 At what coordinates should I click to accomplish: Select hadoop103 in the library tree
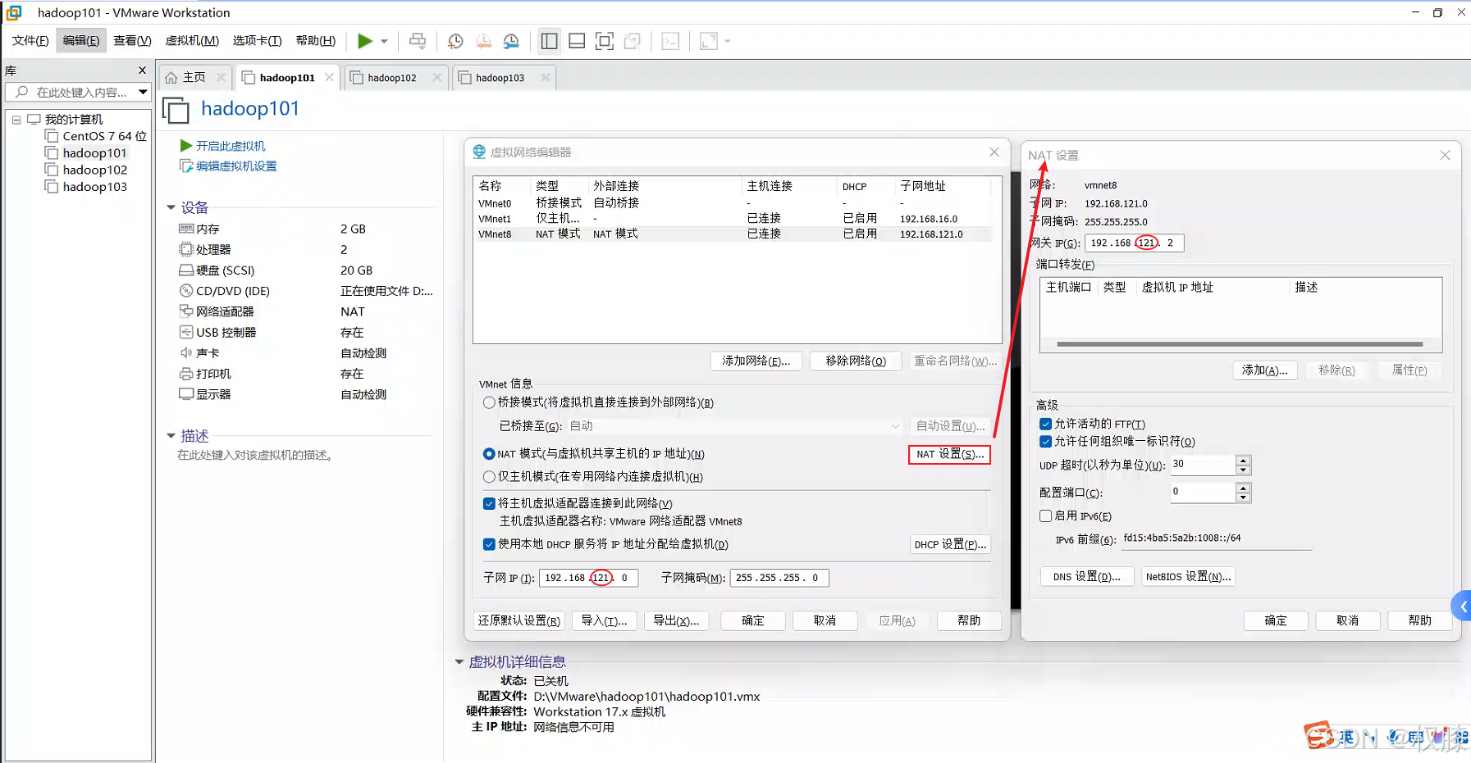click(94, 187)
